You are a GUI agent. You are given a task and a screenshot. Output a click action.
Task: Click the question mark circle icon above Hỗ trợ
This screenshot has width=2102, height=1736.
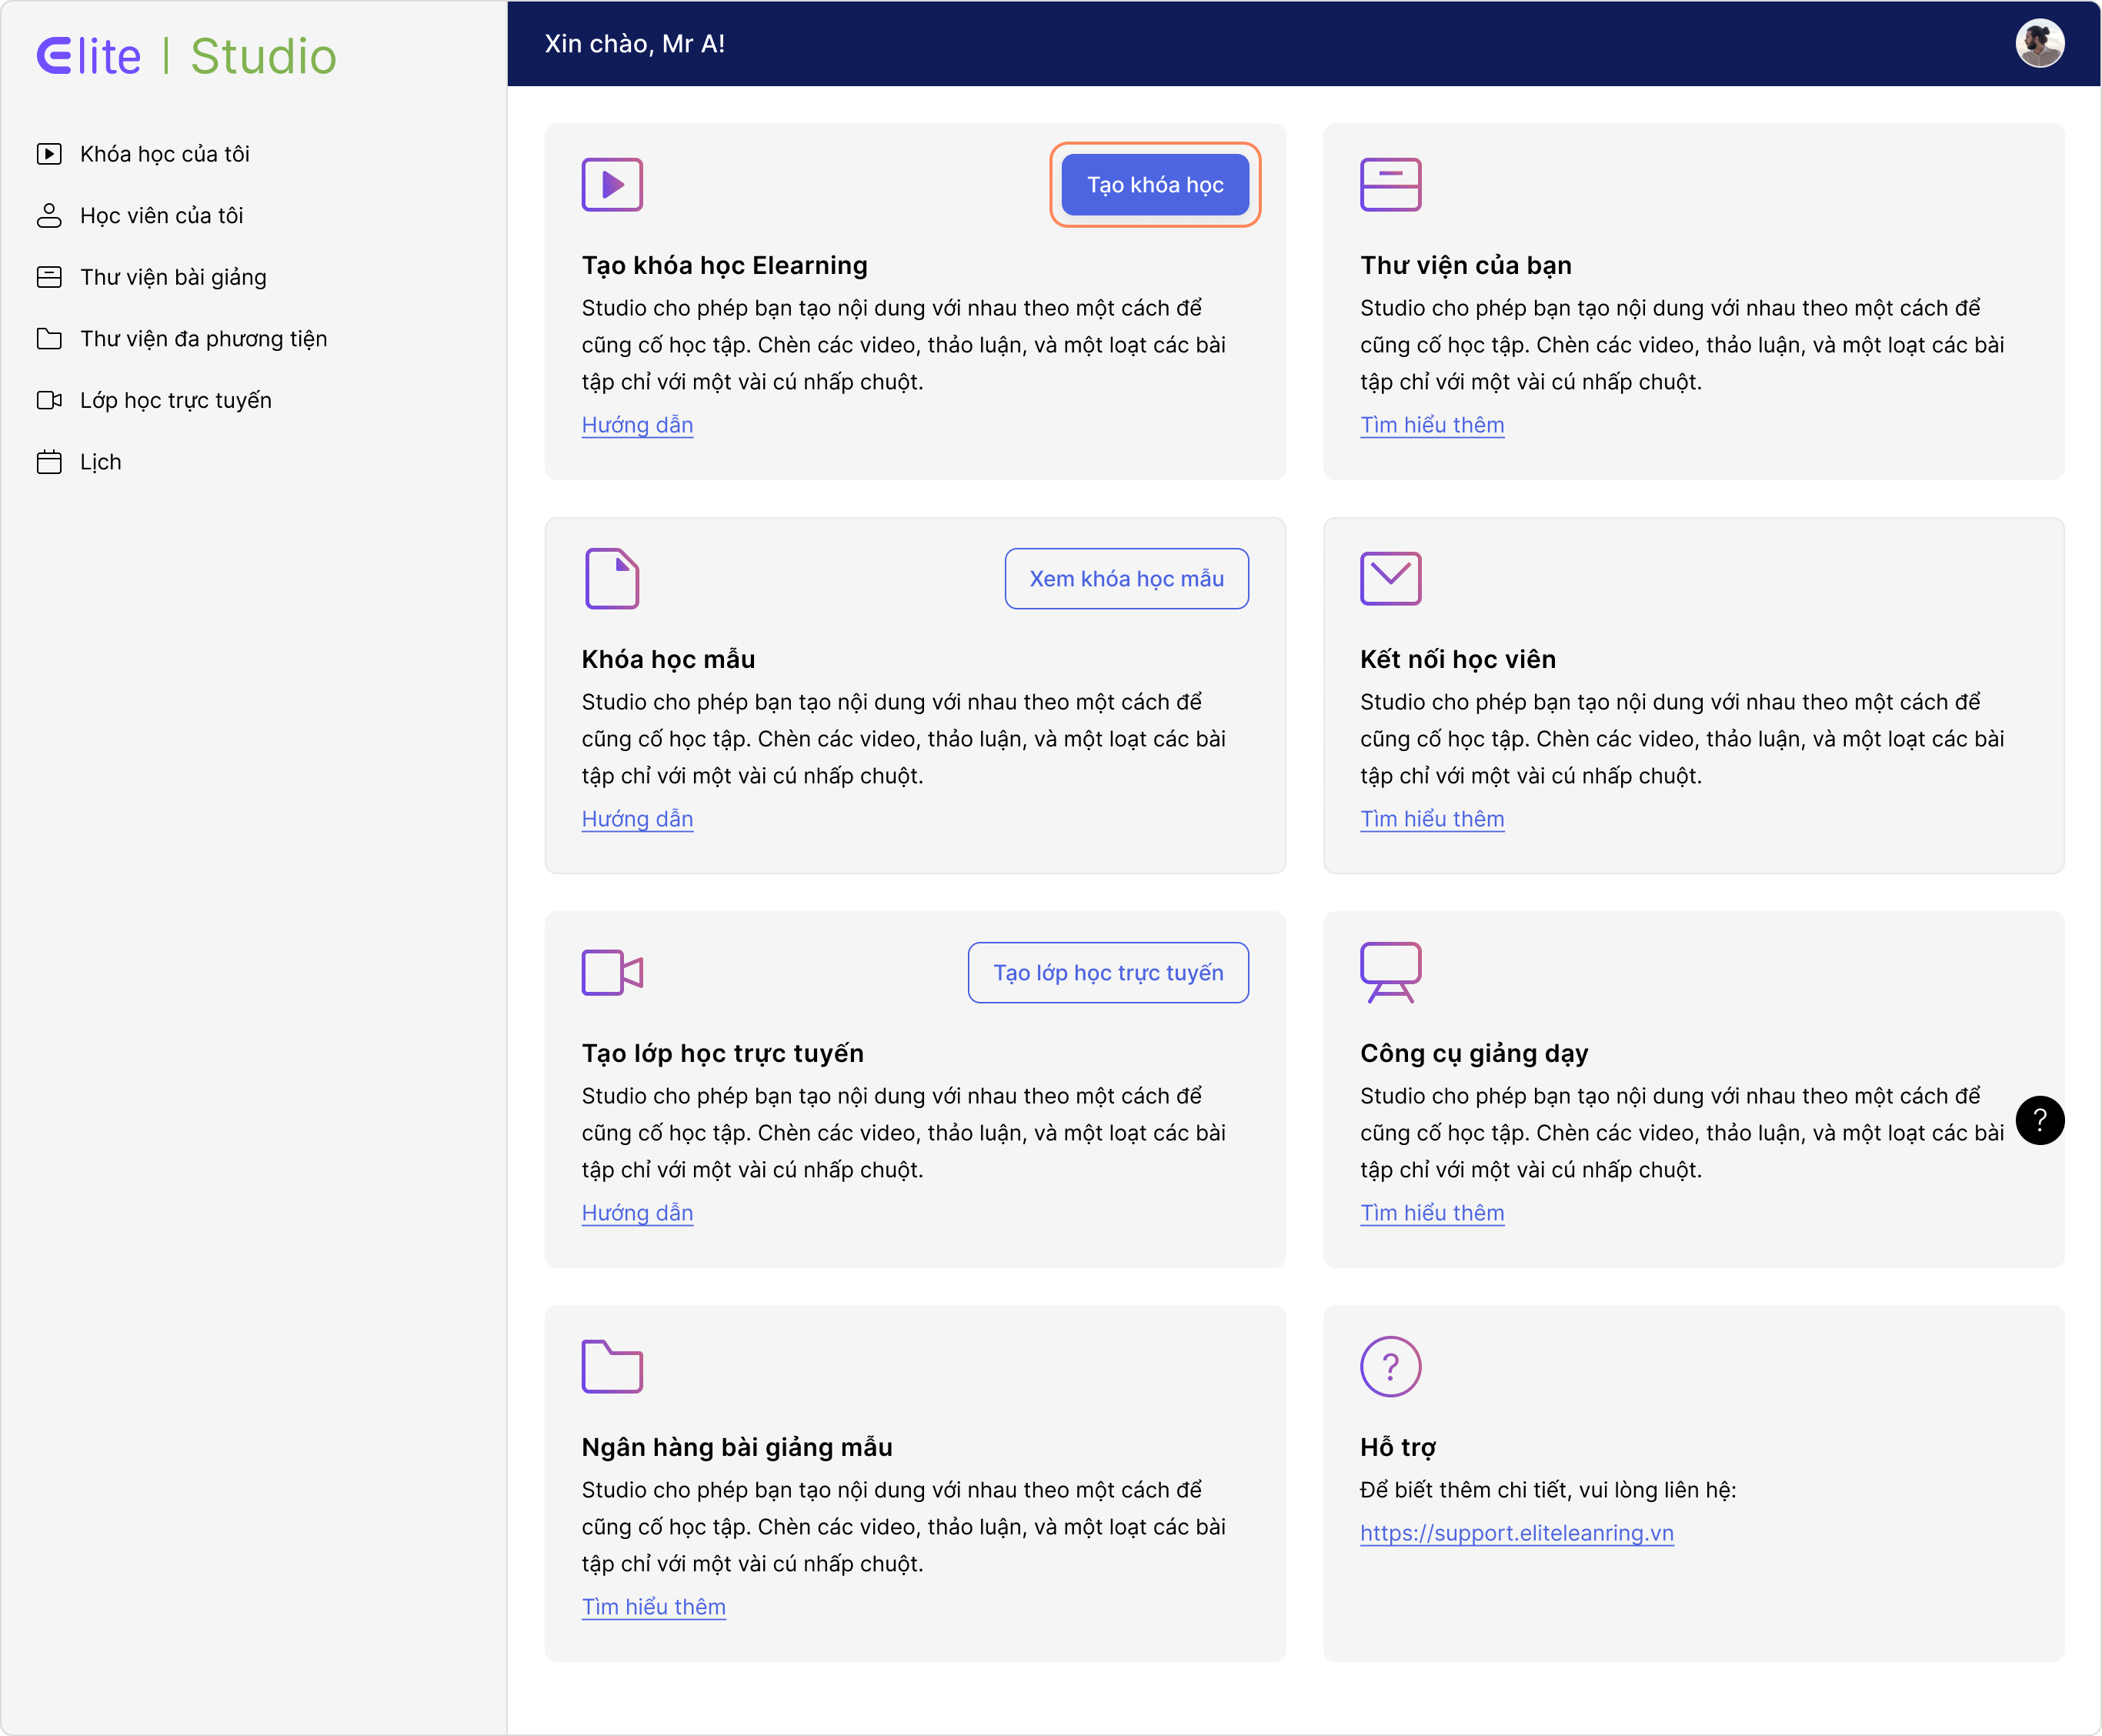[x=1390, y=1366]
